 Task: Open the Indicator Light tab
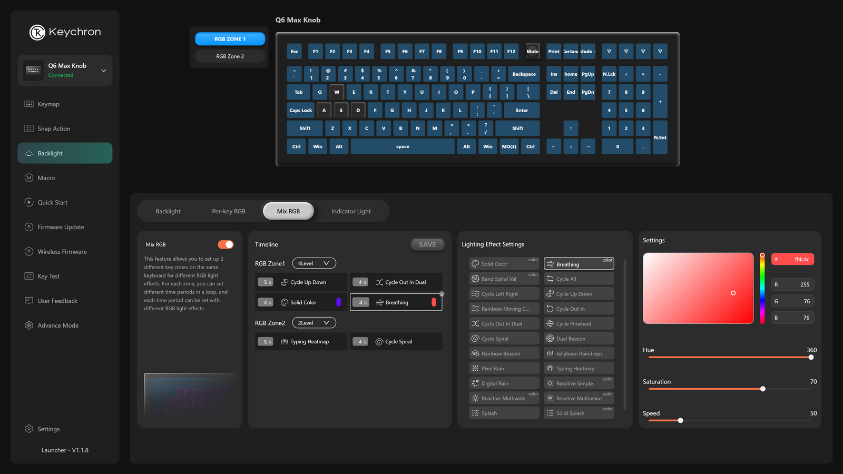pos(351,211)
